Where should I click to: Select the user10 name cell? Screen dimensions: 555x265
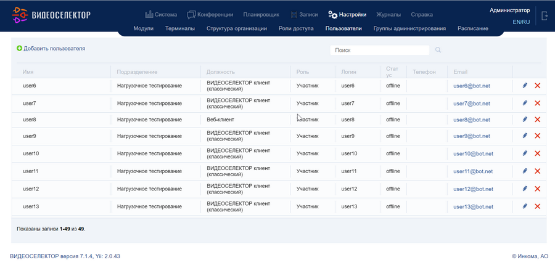[31, 153]
